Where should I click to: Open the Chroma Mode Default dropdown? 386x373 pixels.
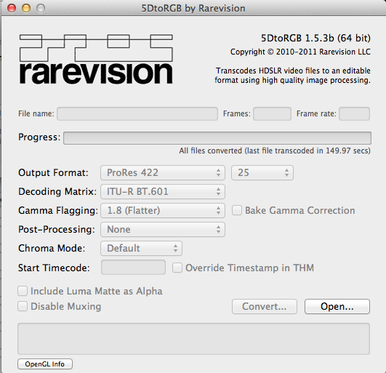(141, 248)
